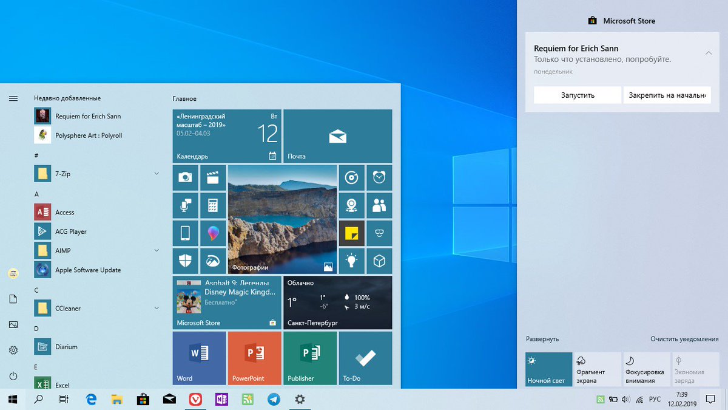
Task: Click the Главное tile group header
Action: (184, 98)
